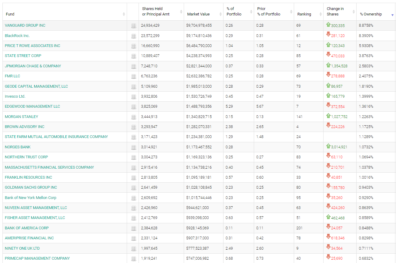Open GEODE CAPITAL MANAGEMENT, LLC link

click(36, 86)
